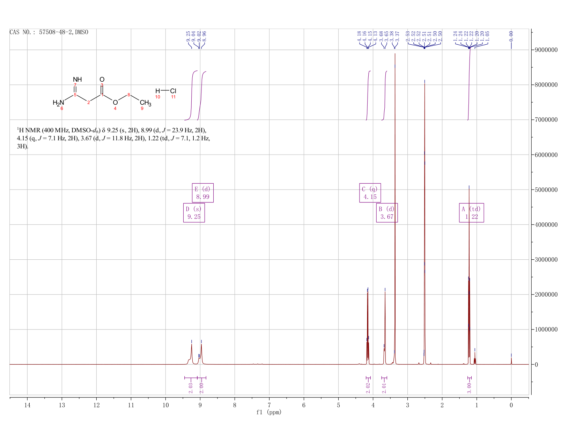Select the integral value 2.02 label
The width and height of the screenshot is (576, 445).
[x=368, y=388]
